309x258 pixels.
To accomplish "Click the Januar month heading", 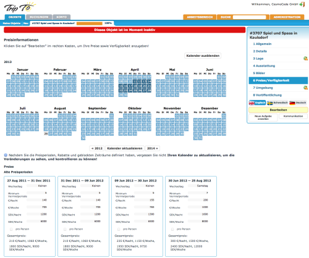I will coord(22,70).
